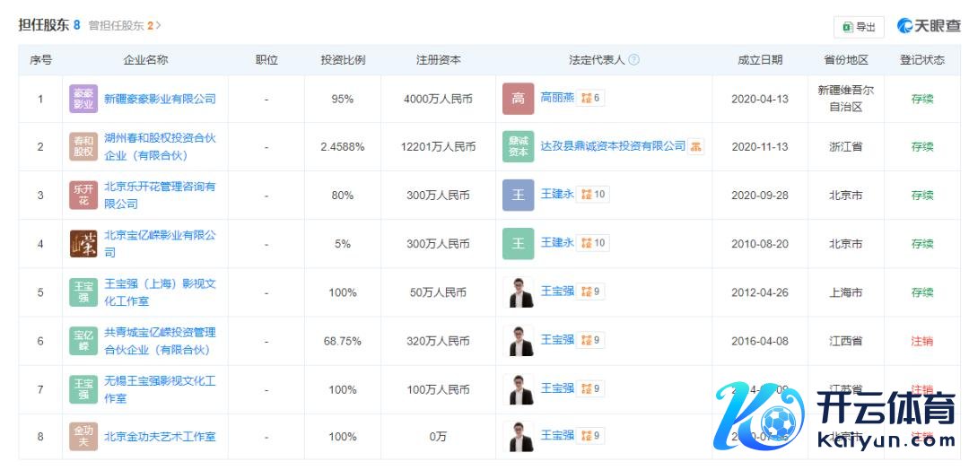Click the 乐开花 red logo icon

[x=83, y=196]
